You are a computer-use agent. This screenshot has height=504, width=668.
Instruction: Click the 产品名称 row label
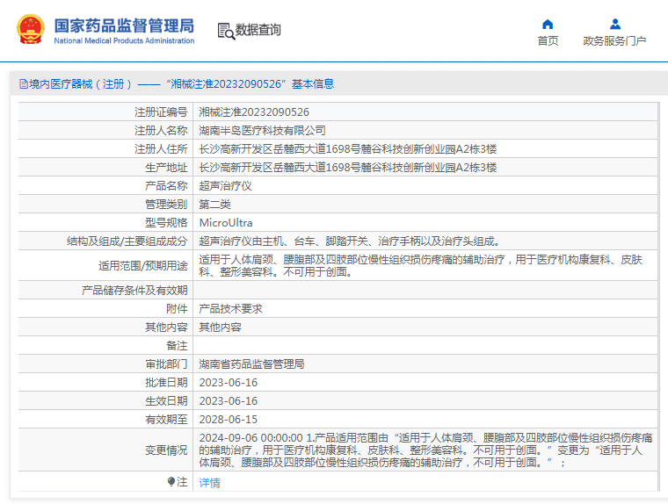pyautogui.click(x=167, y=185)
